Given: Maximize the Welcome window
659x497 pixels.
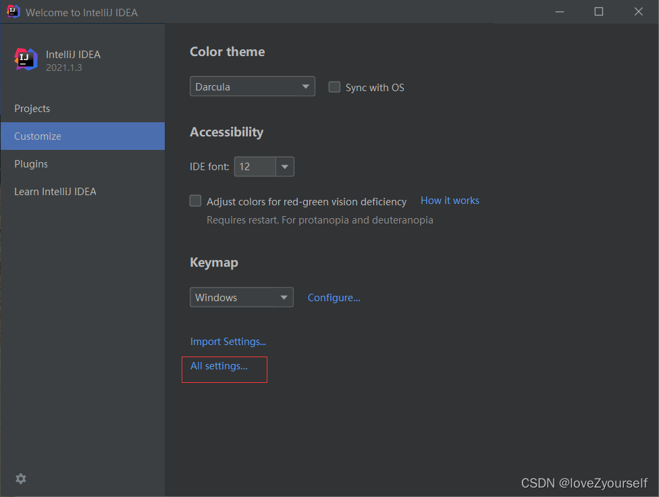Looking at the screenshot, I should pos(598,11).
